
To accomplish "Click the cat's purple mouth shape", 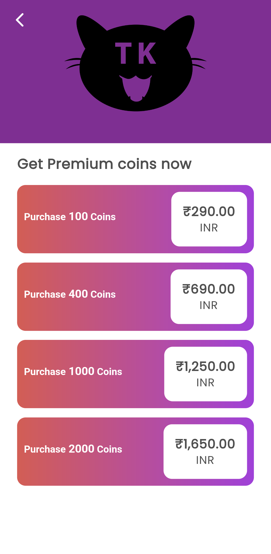I will click(x=136, y=88).
